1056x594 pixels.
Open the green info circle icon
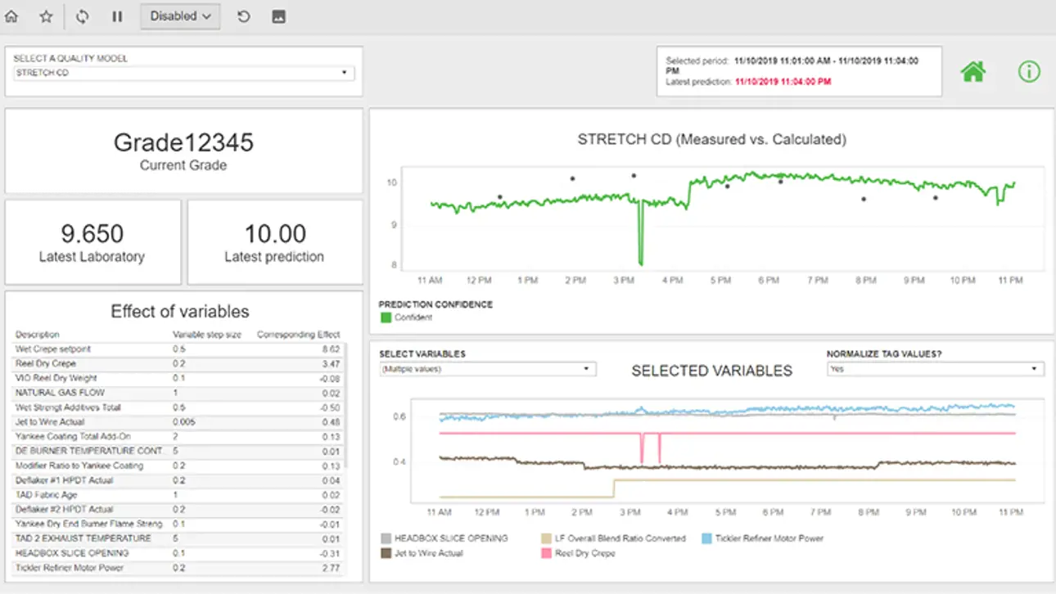[x=1028, y=71]
